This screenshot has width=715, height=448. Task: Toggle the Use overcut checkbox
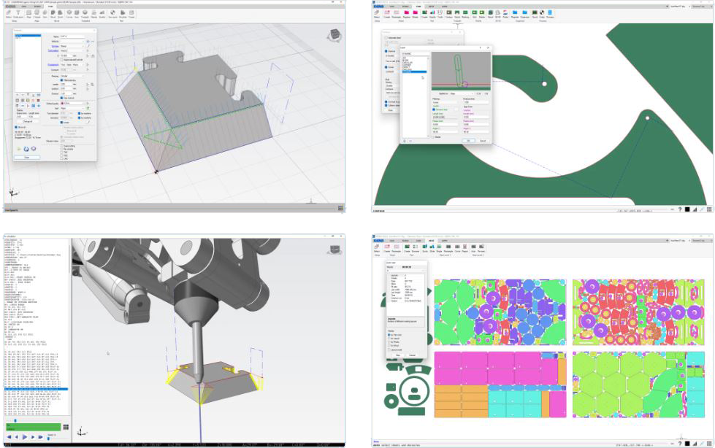(62, 97)
